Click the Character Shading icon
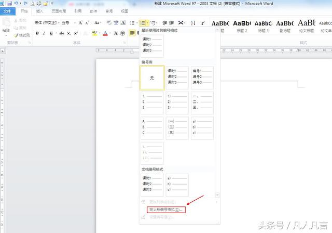Screen dimensions: 332x233 click(116, 33)
